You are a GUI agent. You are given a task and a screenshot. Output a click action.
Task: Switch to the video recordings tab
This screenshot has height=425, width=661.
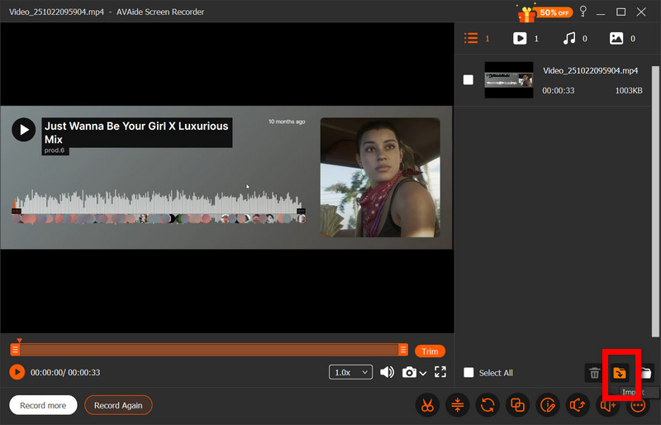coord(520,38)
